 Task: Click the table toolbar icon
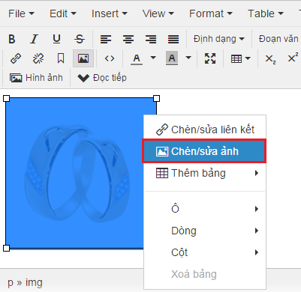[x=236, y=58]
